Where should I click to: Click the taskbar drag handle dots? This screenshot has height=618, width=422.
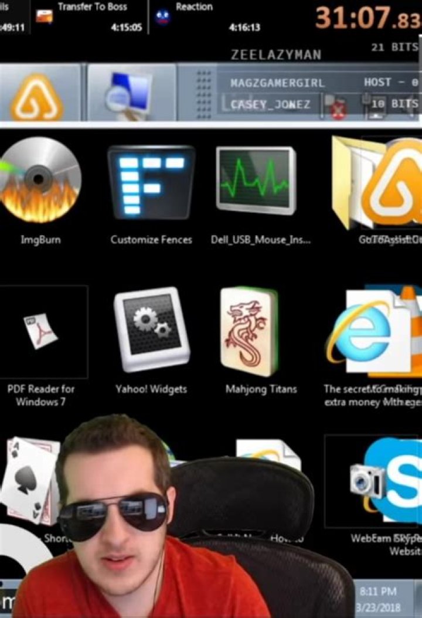[x=203, y=95]
